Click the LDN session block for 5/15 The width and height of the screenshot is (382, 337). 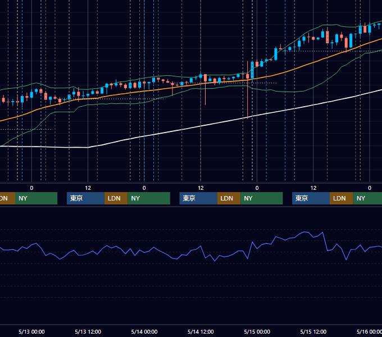point(342,198)
